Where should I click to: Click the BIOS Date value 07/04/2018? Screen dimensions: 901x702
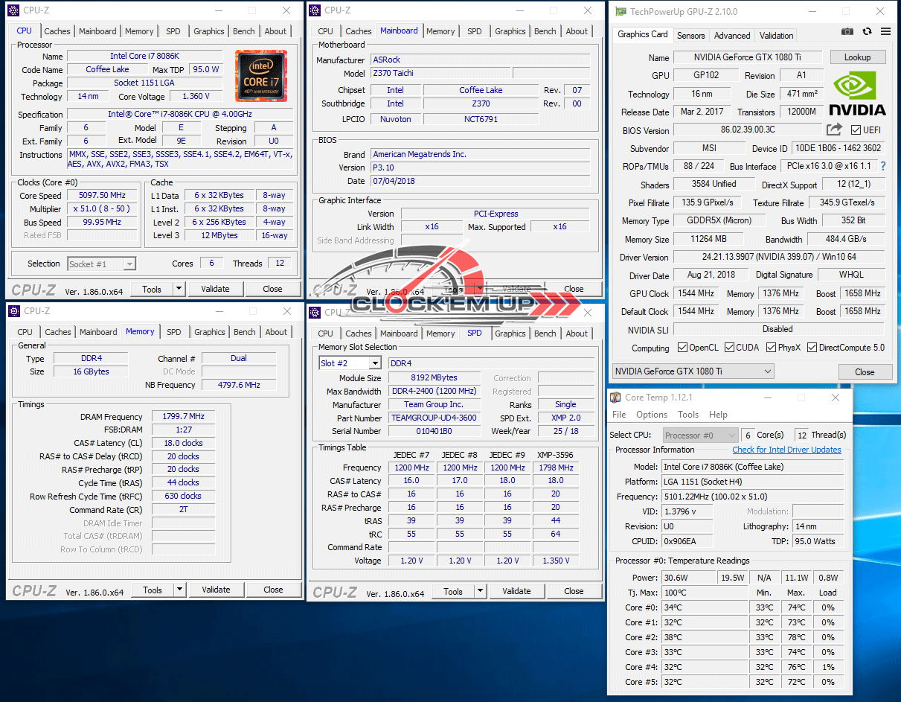481,181
